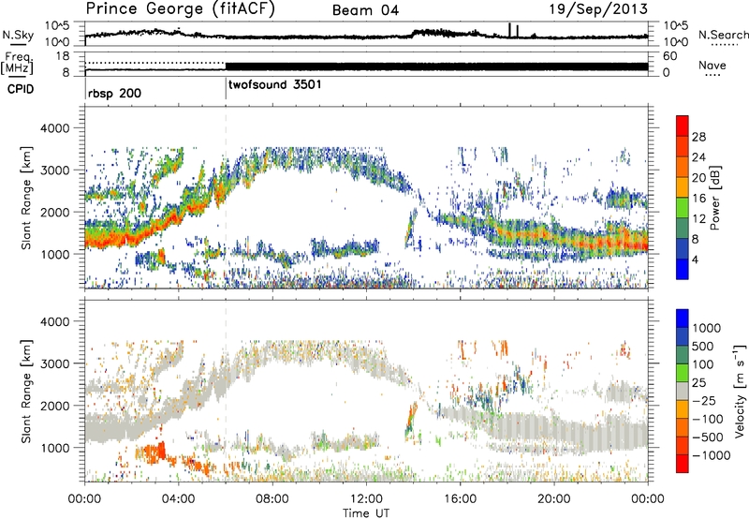Click 'Slant Range [km]' label of velocity panel
749x519 pixels.
pyautogui.click(x=26, y=391)
